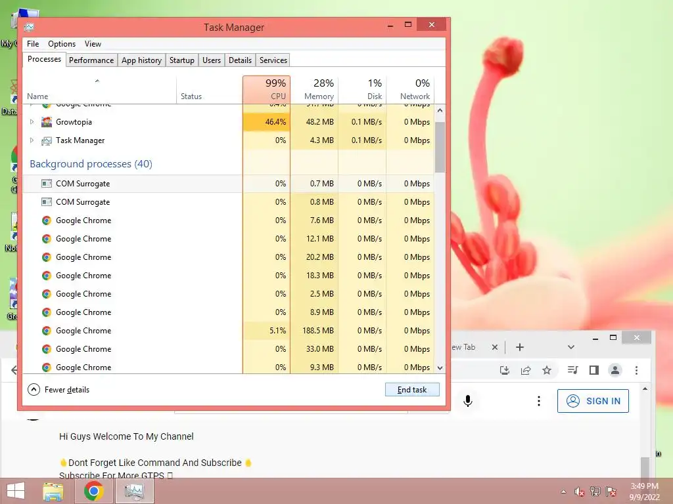Show hidden system tray icons
The width and height of the screenshot is (673, 504).
click(563, 492)
